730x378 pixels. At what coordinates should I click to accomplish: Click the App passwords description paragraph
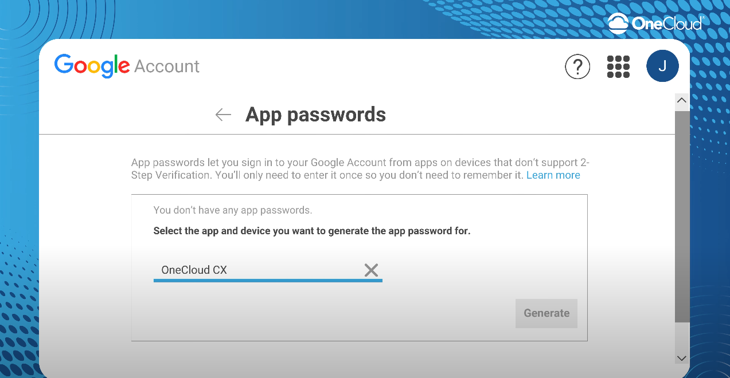point(360,169)
